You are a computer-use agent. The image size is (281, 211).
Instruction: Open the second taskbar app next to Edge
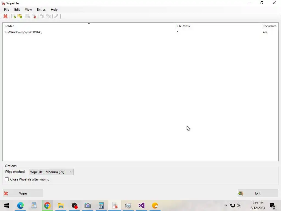tap(34, 206)
